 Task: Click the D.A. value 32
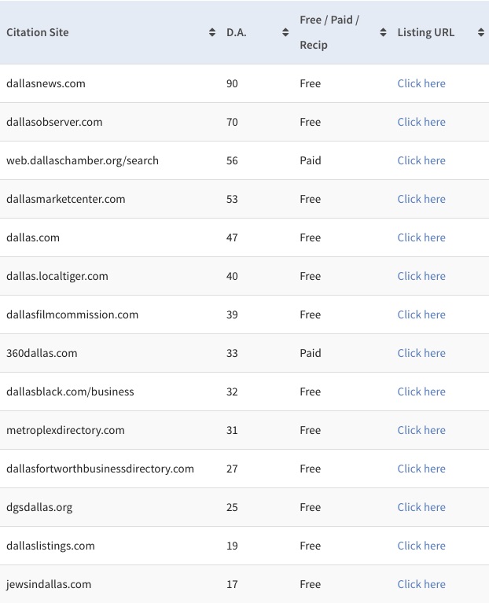tap(232, 392)
